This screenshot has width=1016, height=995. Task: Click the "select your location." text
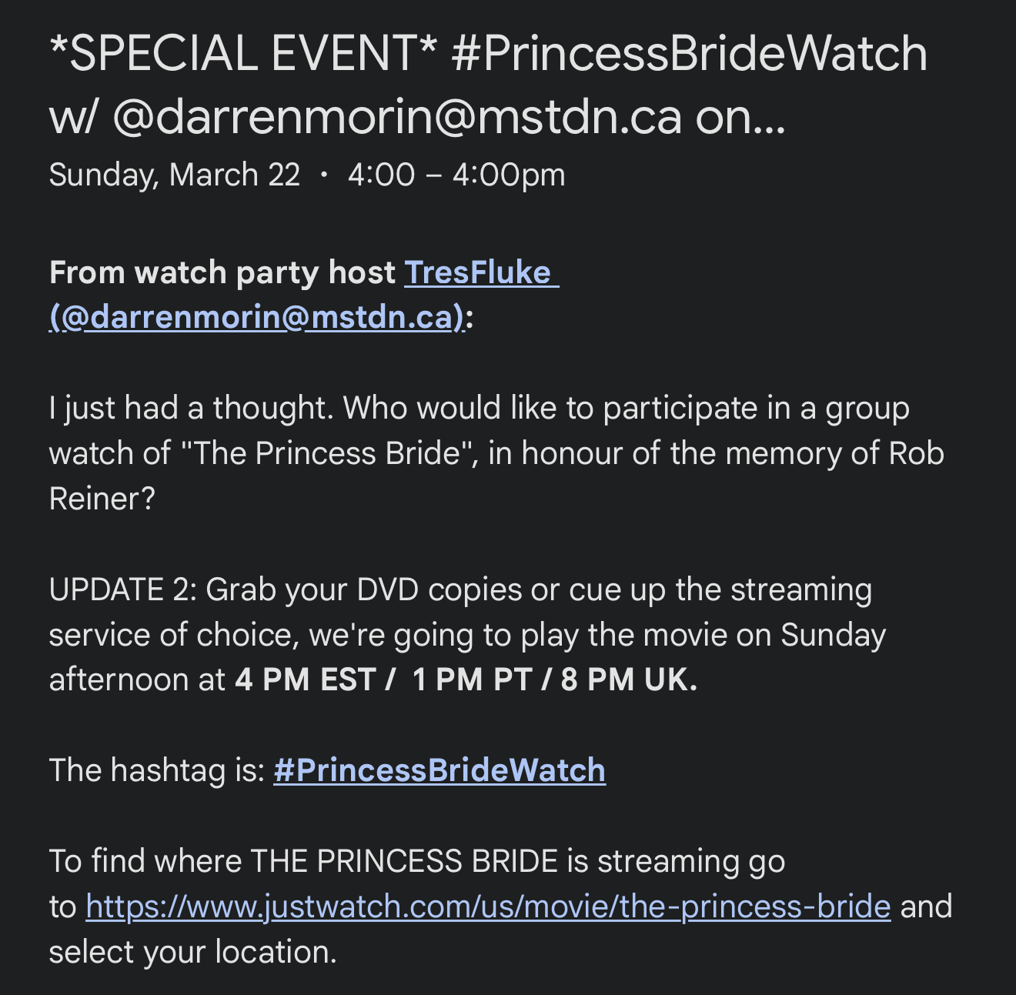pyautogui.click(x=192, y=952)
